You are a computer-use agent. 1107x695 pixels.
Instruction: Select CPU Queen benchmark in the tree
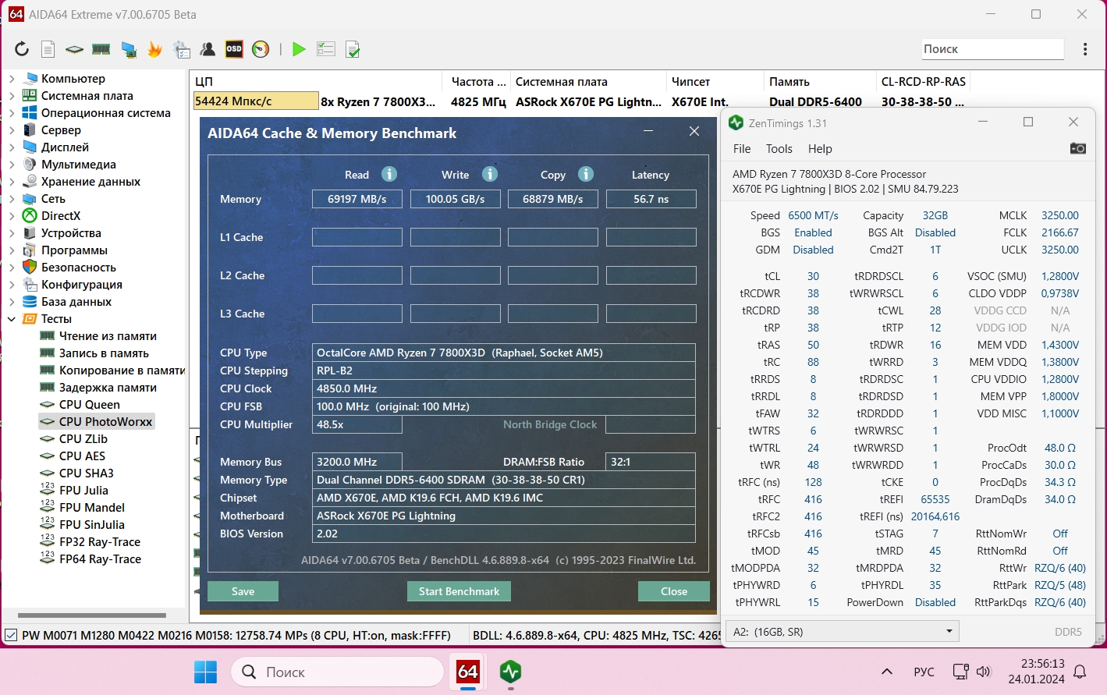pyautogui.click(x=90, y=405)
